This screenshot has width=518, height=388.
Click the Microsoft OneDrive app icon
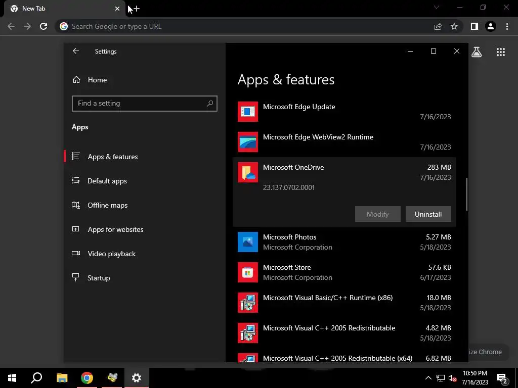point(248,172)
